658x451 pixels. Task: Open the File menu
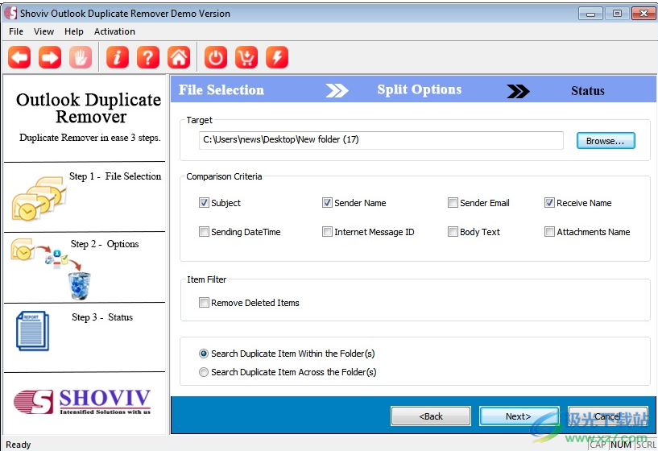16,31
